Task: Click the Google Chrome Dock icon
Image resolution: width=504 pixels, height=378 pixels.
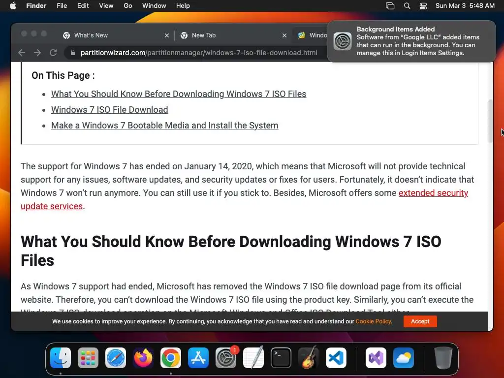Action: (171, 358)
